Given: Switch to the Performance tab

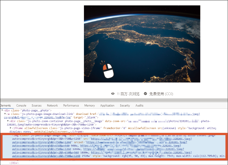Looking at the screenshot, I should click(71, 105).
